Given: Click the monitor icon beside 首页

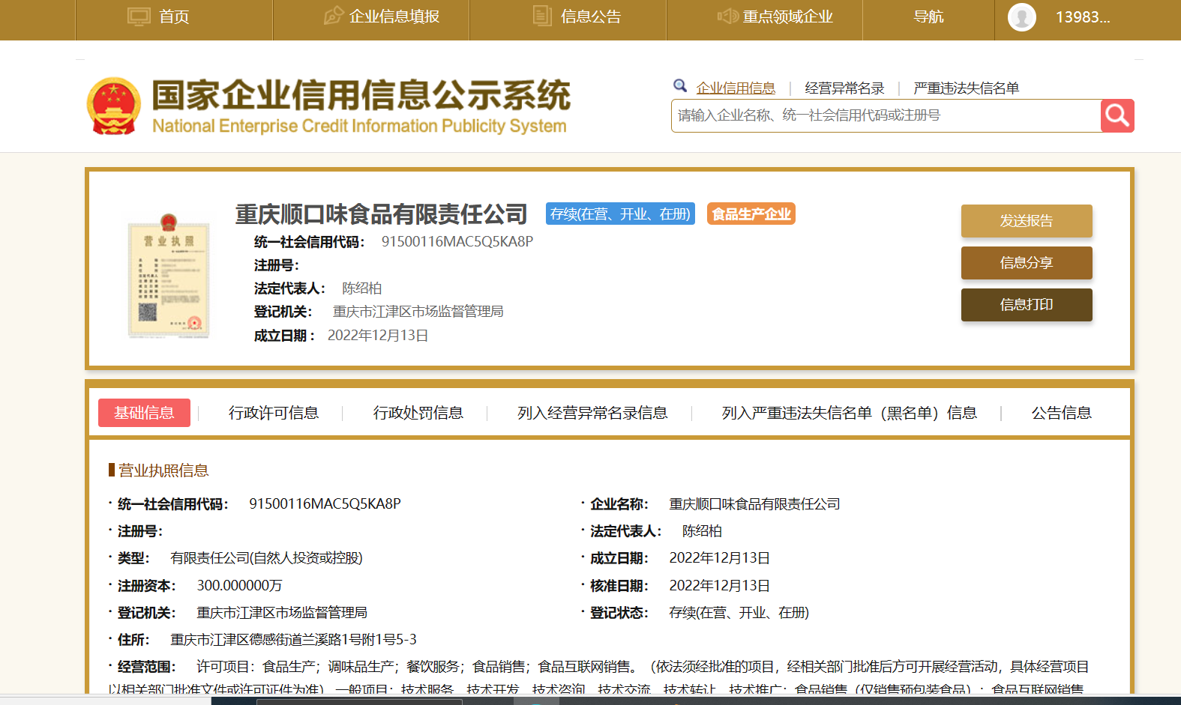Looking at the screenshot, I should (x=139, y=16).
